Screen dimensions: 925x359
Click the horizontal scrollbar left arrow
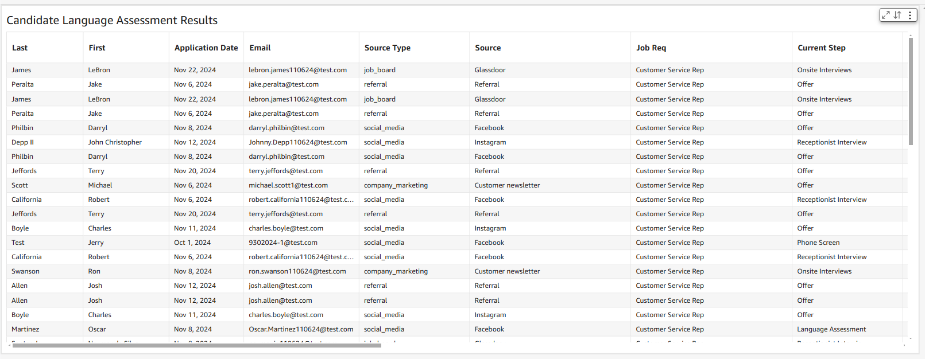[x=10, y=345]
